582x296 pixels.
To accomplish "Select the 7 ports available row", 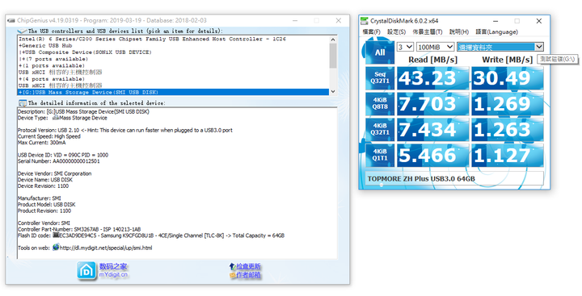I will pyautogui.click(x=173, y=59).
